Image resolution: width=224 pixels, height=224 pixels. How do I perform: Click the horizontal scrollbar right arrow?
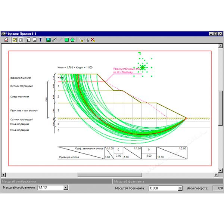215,175
